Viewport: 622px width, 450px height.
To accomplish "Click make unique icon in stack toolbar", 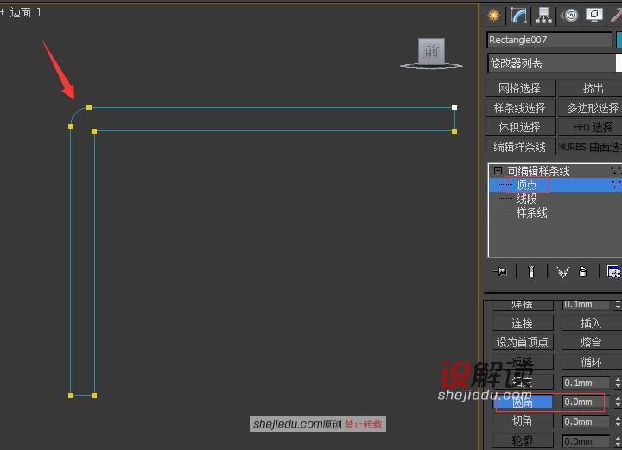I will pyautogui.click(x=562, y=271).
